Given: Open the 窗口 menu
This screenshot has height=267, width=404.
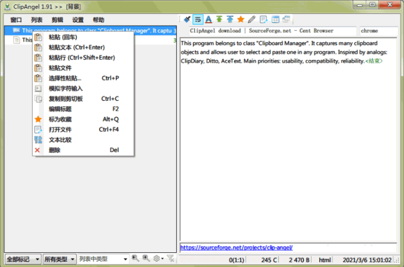Looking at the screenshot, I should click(x=16, y=20).
